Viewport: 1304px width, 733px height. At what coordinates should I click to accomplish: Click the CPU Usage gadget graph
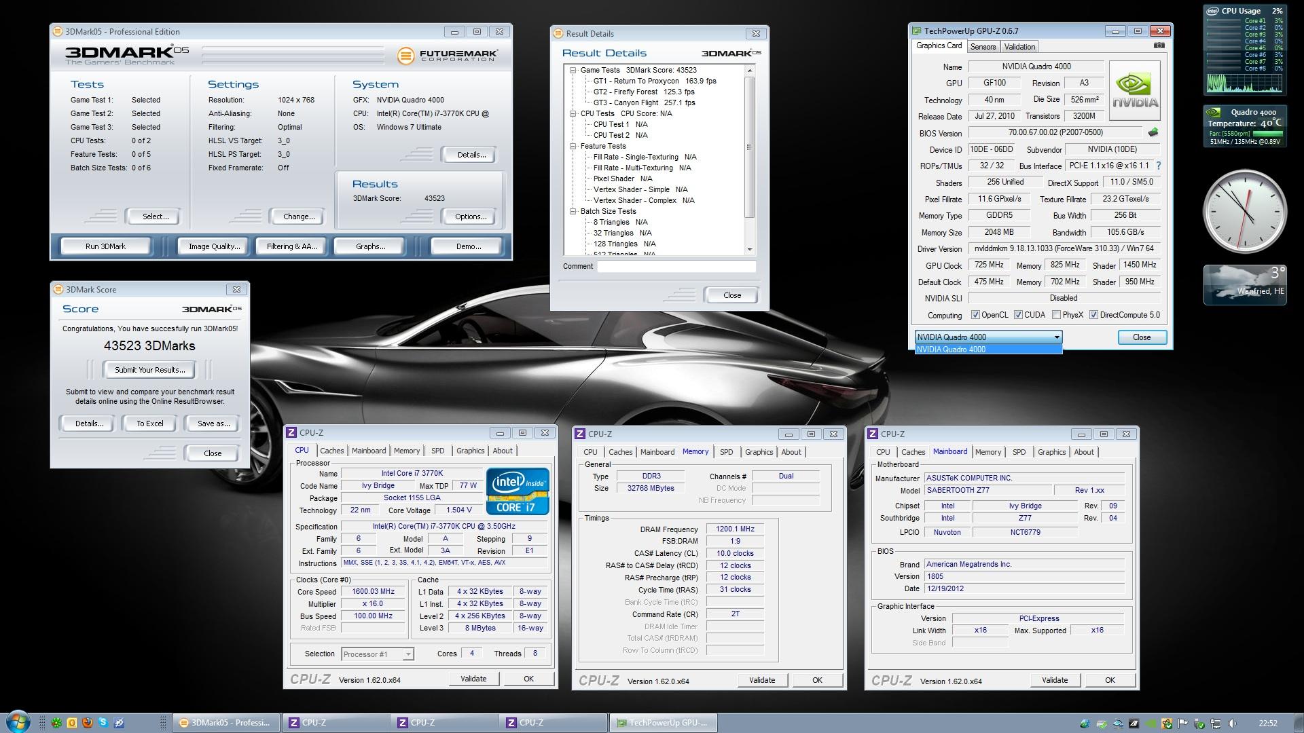click(x=1244, y=83)
